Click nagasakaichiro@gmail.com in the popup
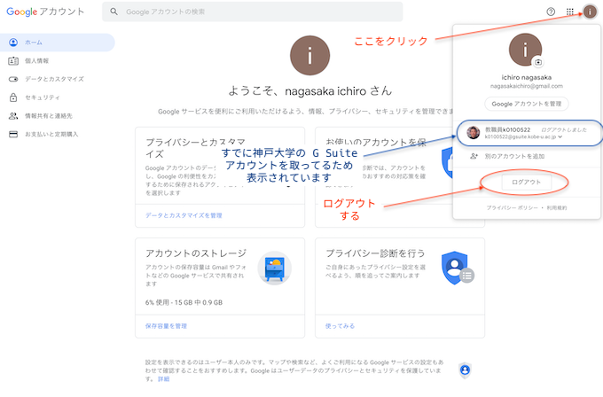Viewport: 603px width, 397px height. [527, 87]
